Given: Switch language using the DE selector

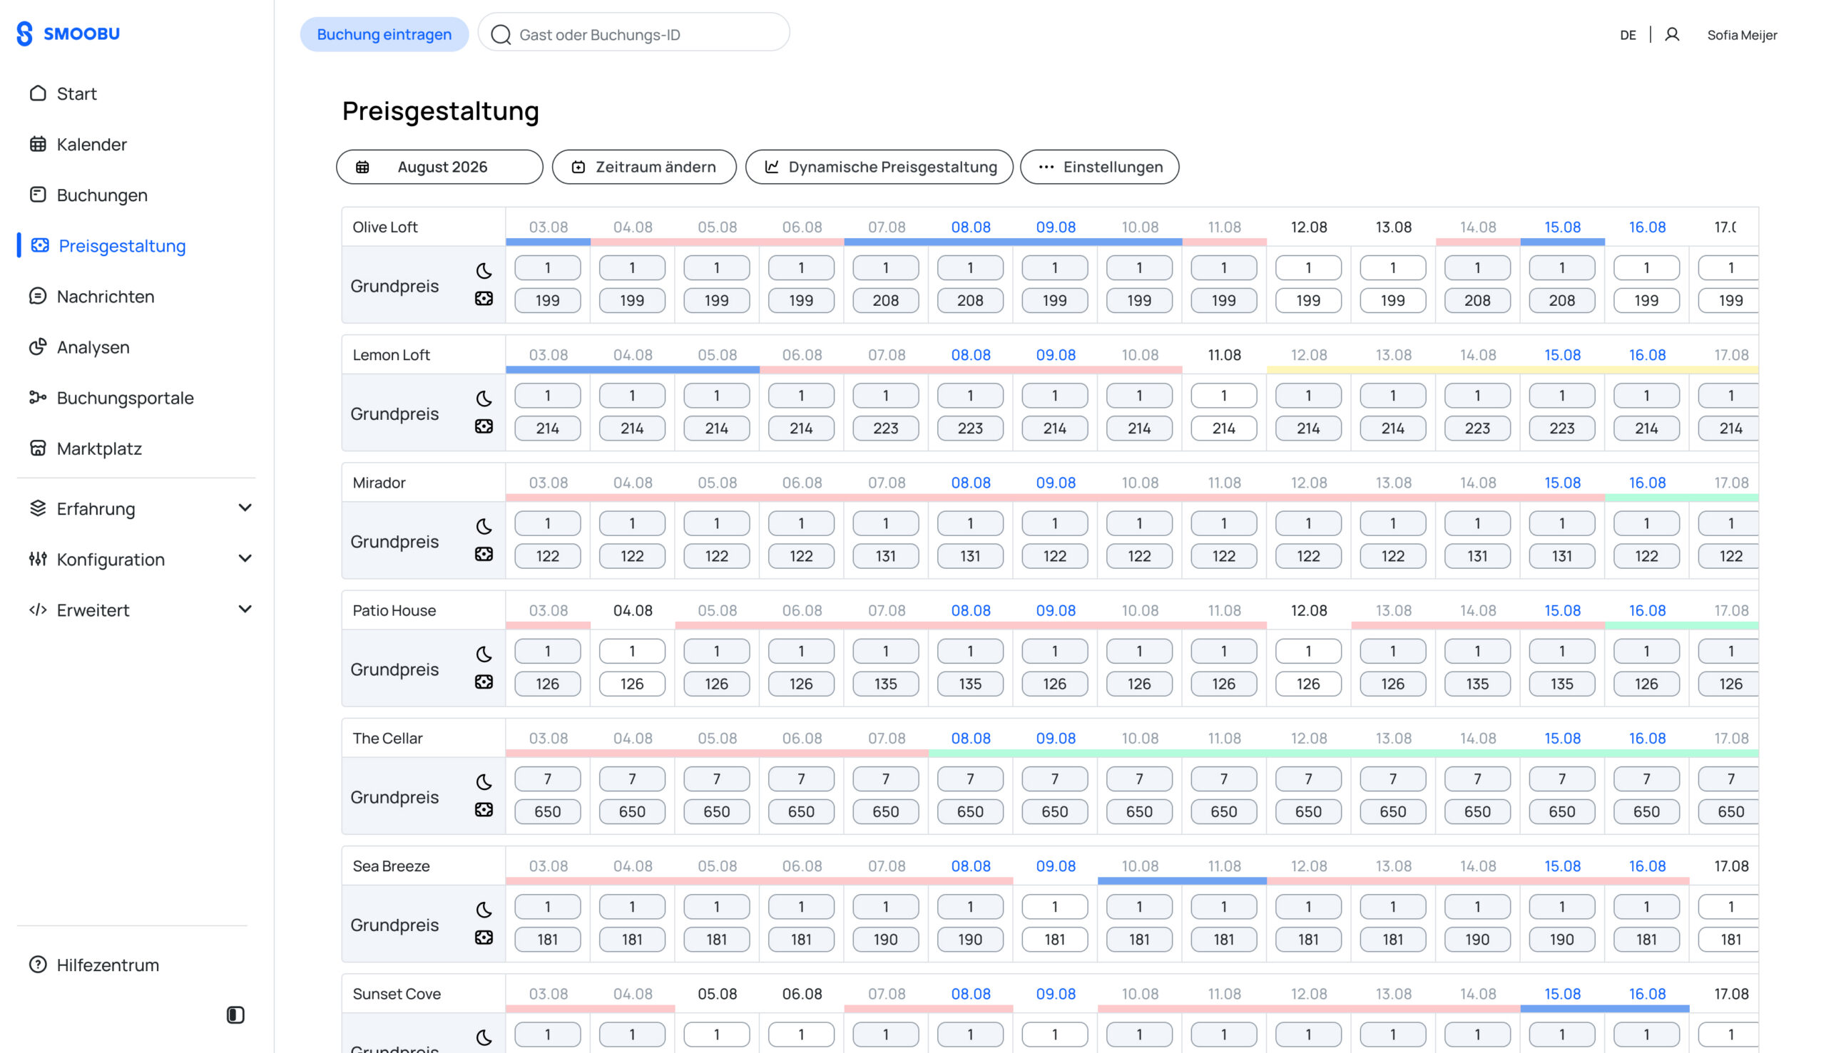Looking at the screenshot, I should coord(1628,35).
